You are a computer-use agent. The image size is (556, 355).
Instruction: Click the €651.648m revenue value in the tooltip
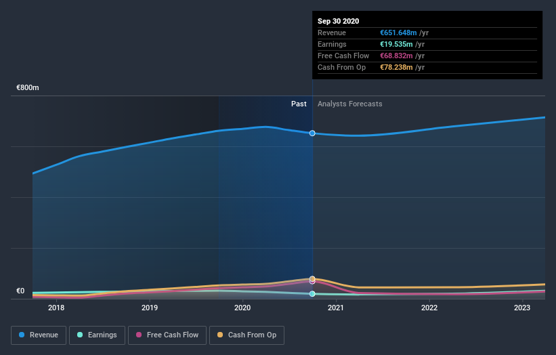(399, 33)
